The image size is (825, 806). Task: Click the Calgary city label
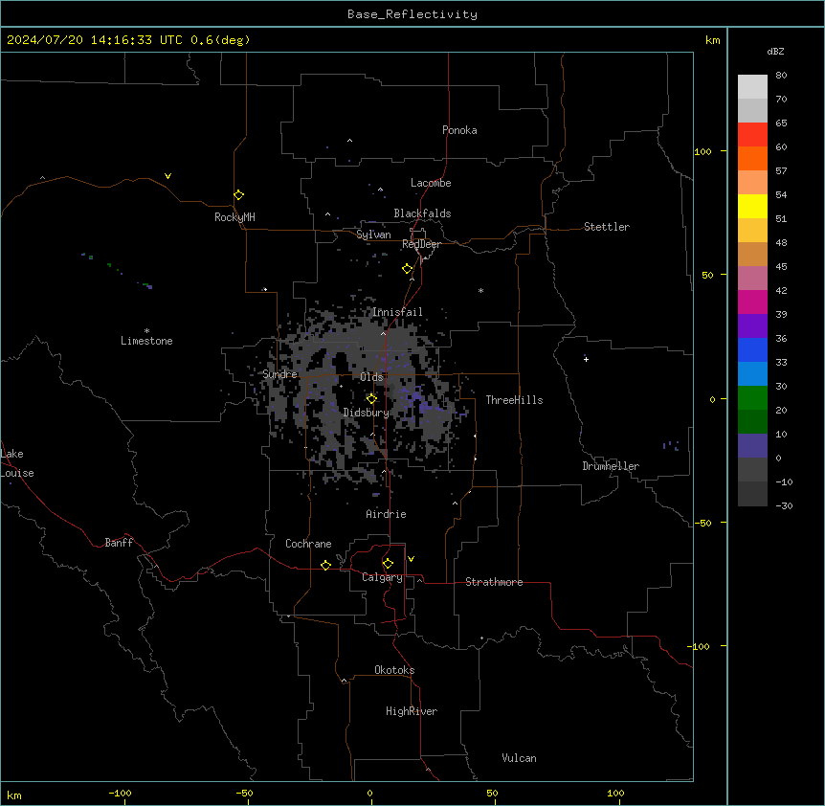[382, 577]
